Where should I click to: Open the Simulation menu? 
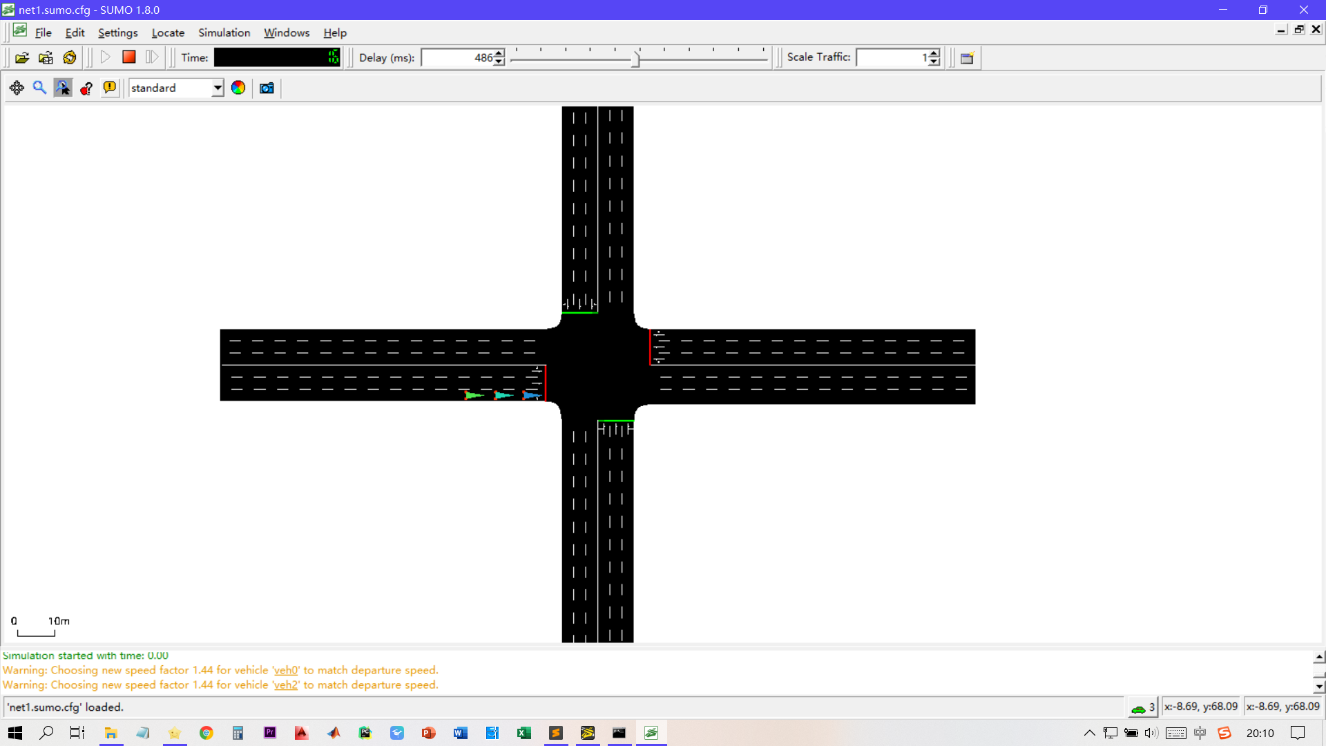[x=224, y=32]
